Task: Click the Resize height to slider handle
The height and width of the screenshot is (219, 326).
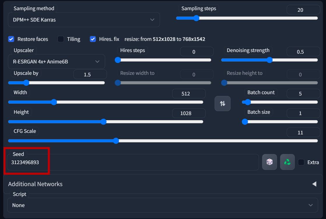Action: [224, 83]
